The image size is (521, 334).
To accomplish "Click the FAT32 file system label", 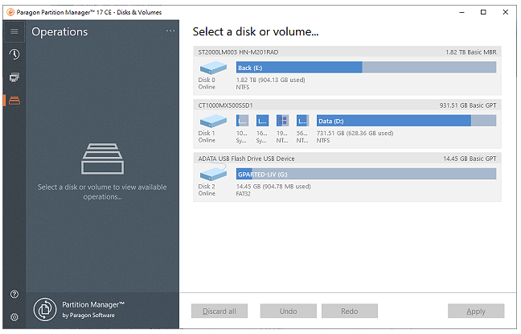I will coord(244,194).
